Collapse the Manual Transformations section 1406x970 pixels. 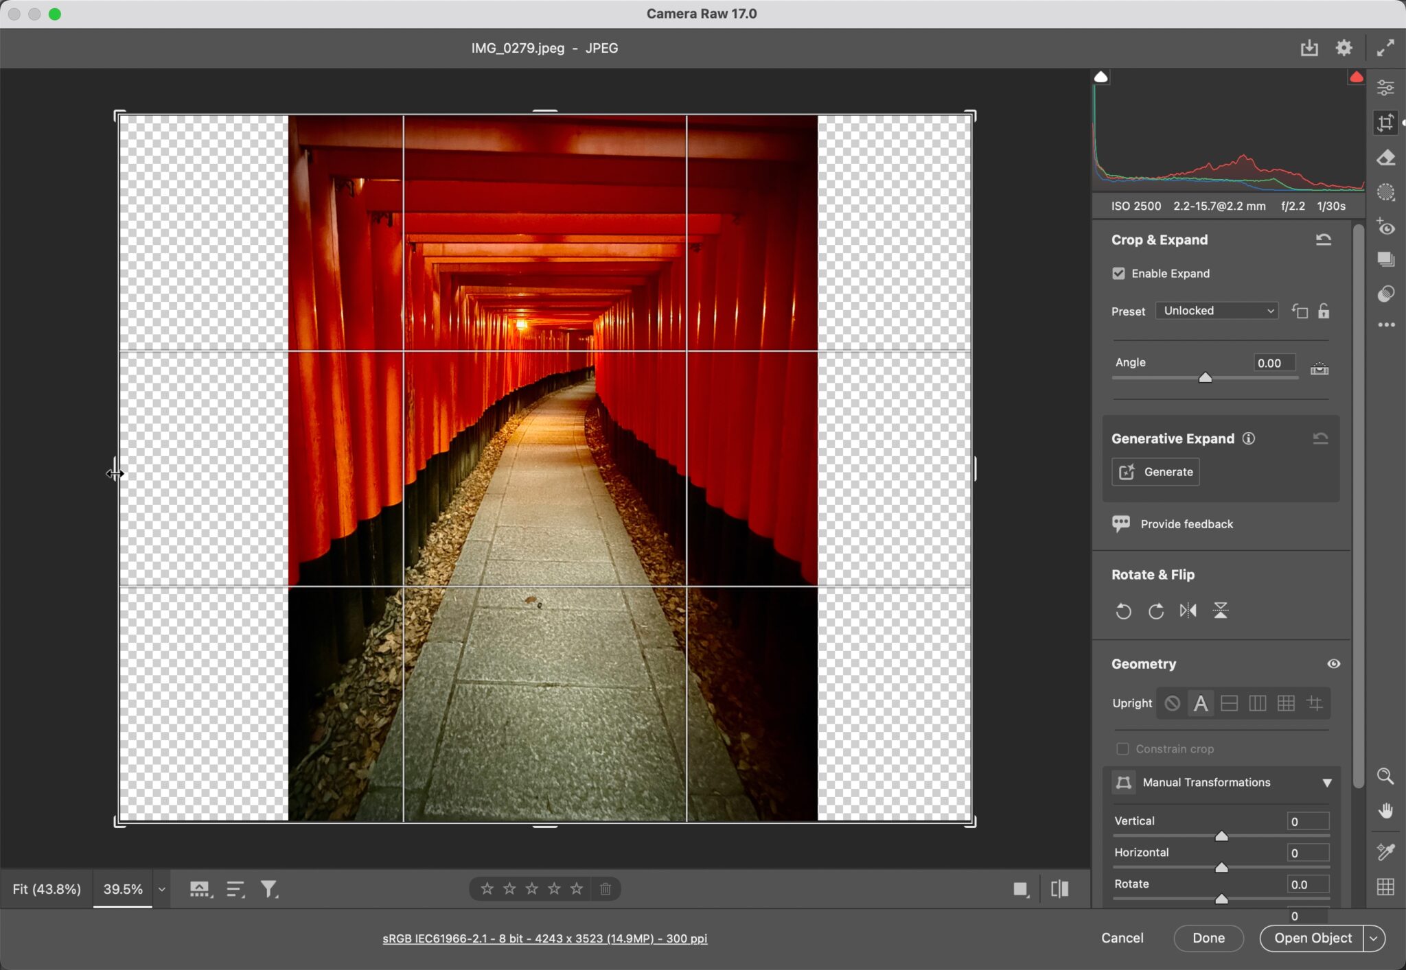(1326, 782)
